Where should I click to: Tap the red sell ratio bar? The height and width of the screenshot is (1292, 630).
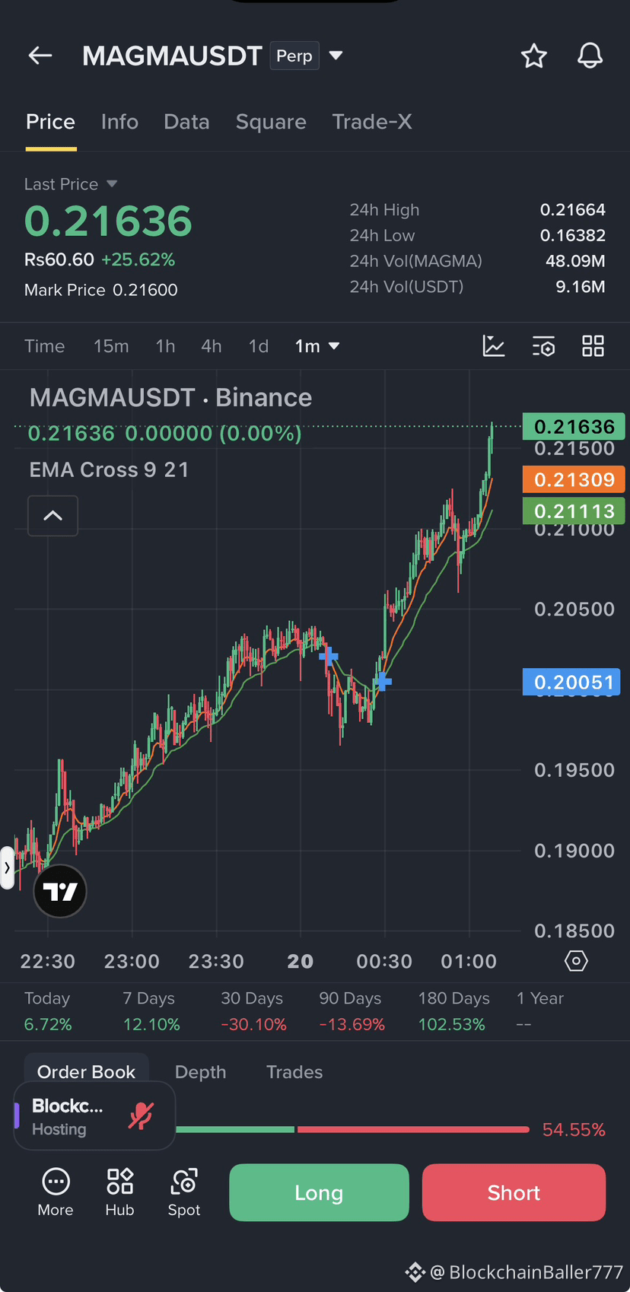[x=413, y=1129]
